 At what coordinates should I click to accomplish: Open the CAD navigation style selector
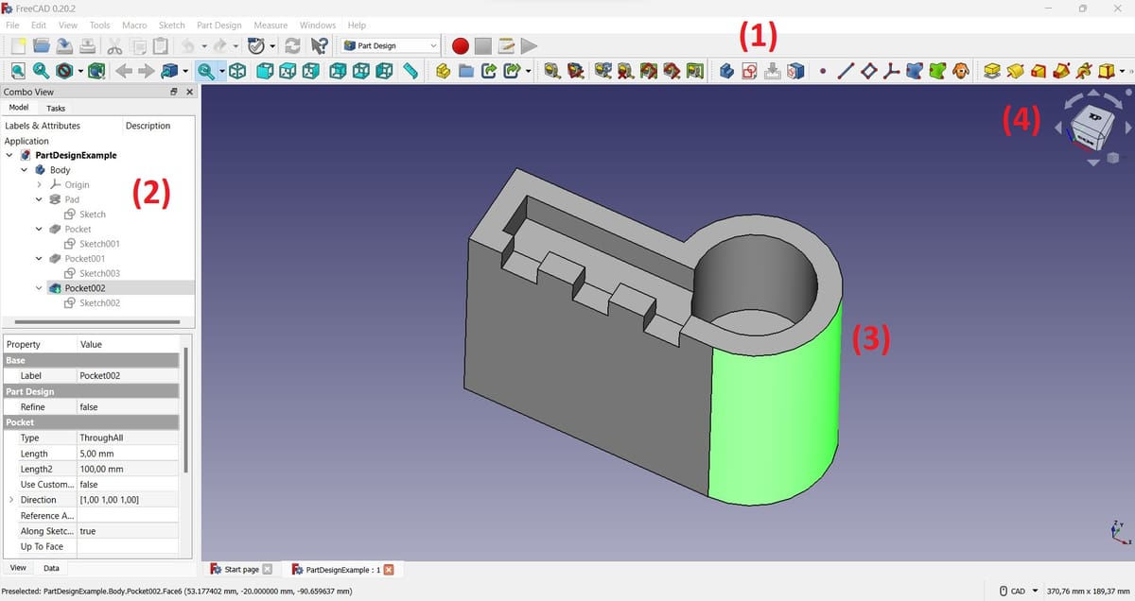pyautogui.click(x=1018, y=592)
